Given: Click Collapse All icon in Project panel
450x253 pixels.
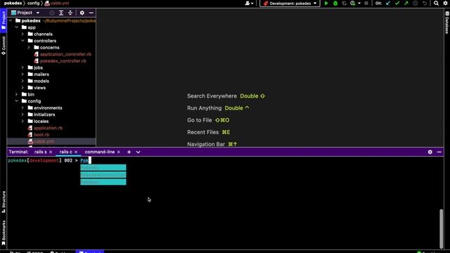Looking at the screenshot, I should [70, 13].
